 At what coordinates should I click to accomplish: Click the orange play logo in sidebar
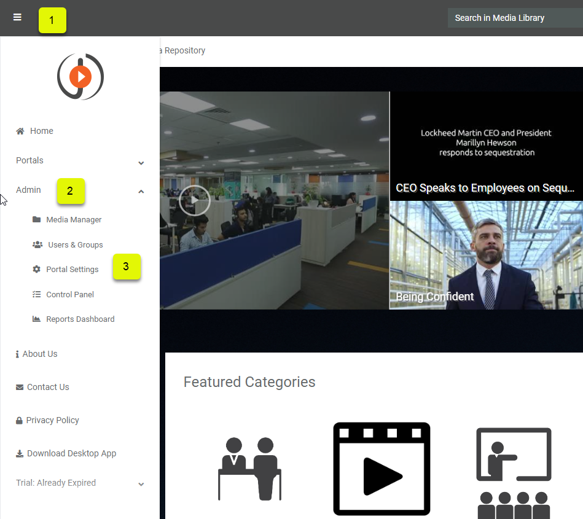click(80, 77)
